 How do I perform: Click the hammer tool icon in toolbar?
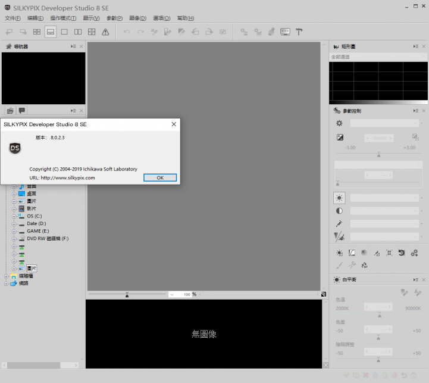(299, 32)
